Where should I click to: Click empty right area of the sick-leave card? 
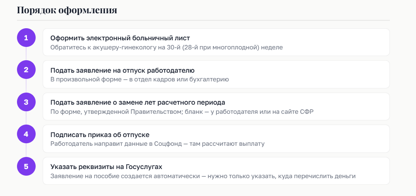[340, 42]
